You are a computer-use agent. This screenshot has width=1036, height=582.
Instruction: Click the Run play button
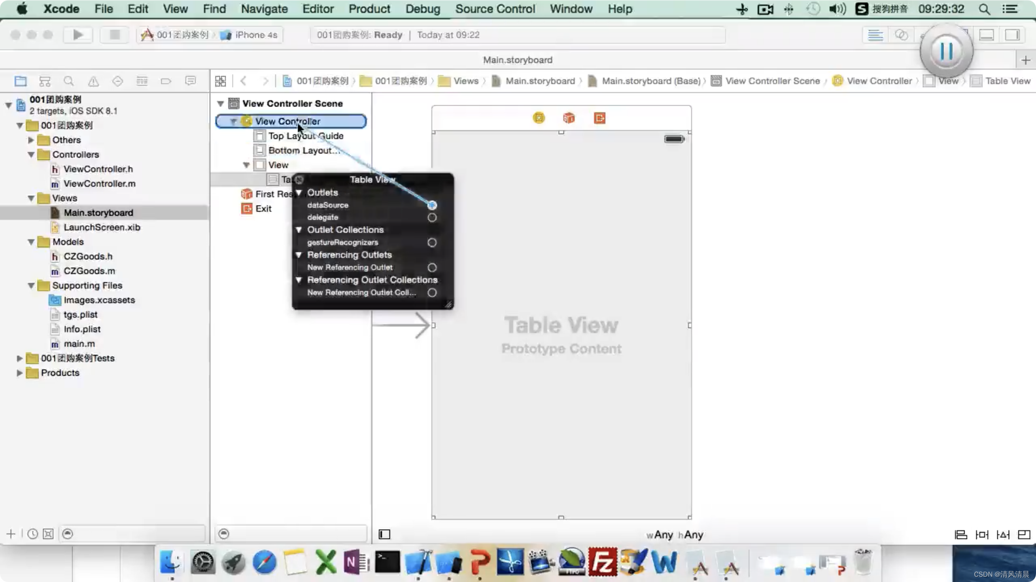click(x=78, y=35)
